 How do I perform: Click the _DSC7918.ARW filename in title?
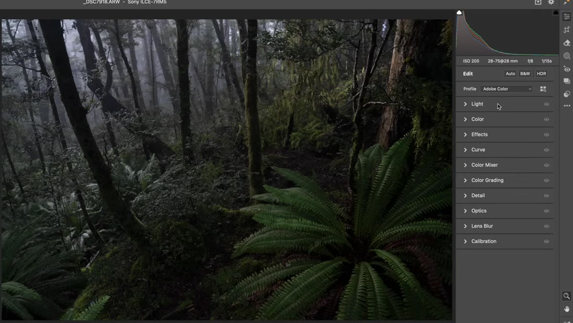click(101, 2)
